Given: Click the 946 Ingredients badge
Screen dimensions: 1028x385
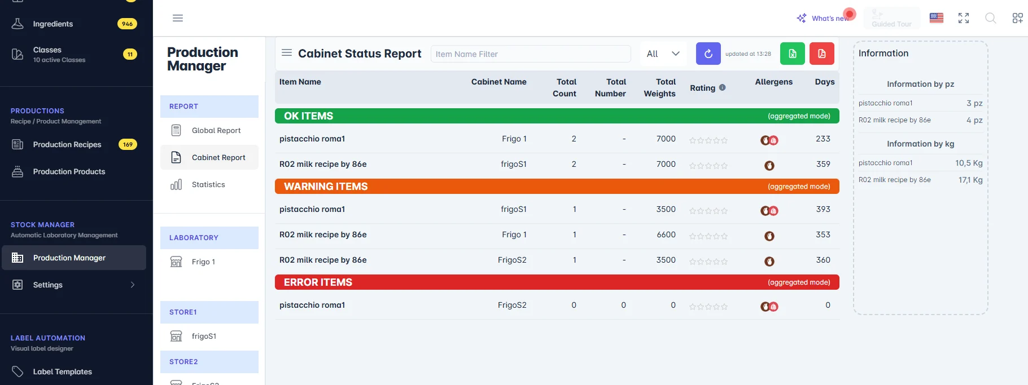Looking at the screenshot, I should (127, 24).
